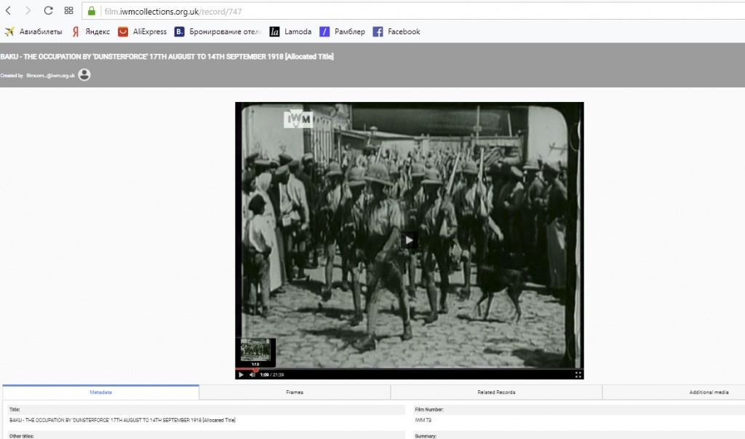Open the AliExpress bookmark
The height and width of the screenshot is (439, 745).
(x=143, y=32)
